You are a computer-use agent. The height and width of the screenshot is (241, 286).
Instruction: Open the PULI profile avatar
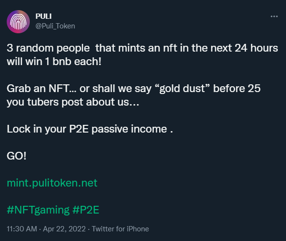click(x=18, y=22)
